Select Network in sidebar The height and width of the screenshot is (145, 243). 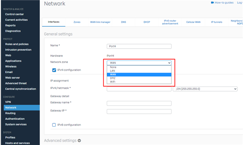[x=22, y=108]
